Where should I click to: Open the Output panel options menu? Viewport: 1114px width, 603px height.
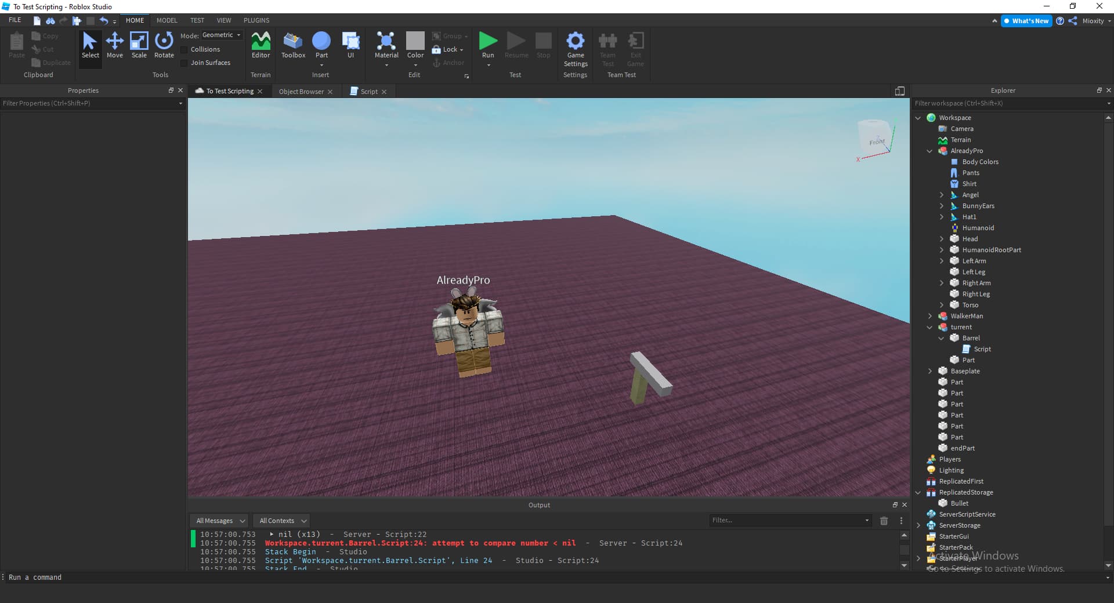[x=901, y=521]
